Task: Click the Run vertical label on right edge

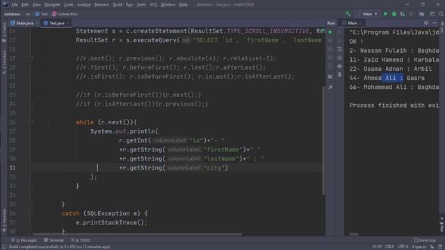Action: tap(442, 224)
